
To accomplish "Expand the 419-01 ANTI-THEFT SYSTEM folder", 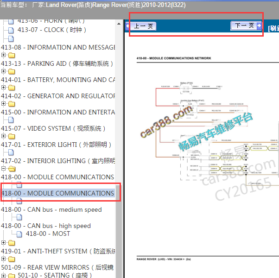I will tap(3, 243).
